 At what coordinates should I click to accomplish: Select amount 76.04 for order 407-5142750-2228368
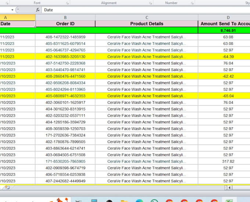coord(224,63)
